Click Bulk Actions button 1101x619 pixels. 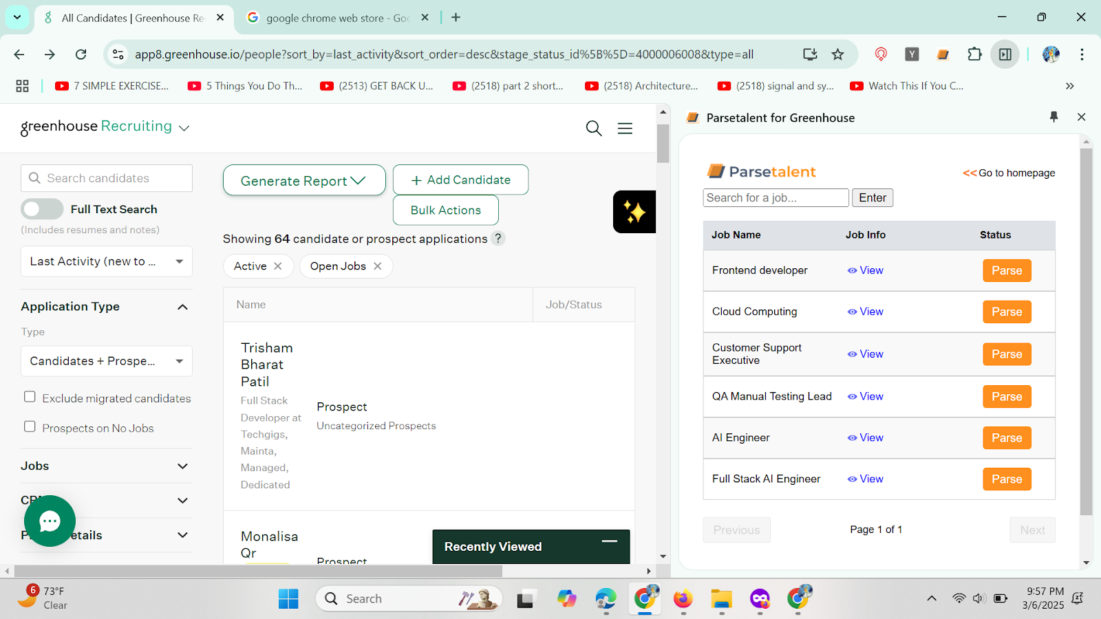click(446, 210)
